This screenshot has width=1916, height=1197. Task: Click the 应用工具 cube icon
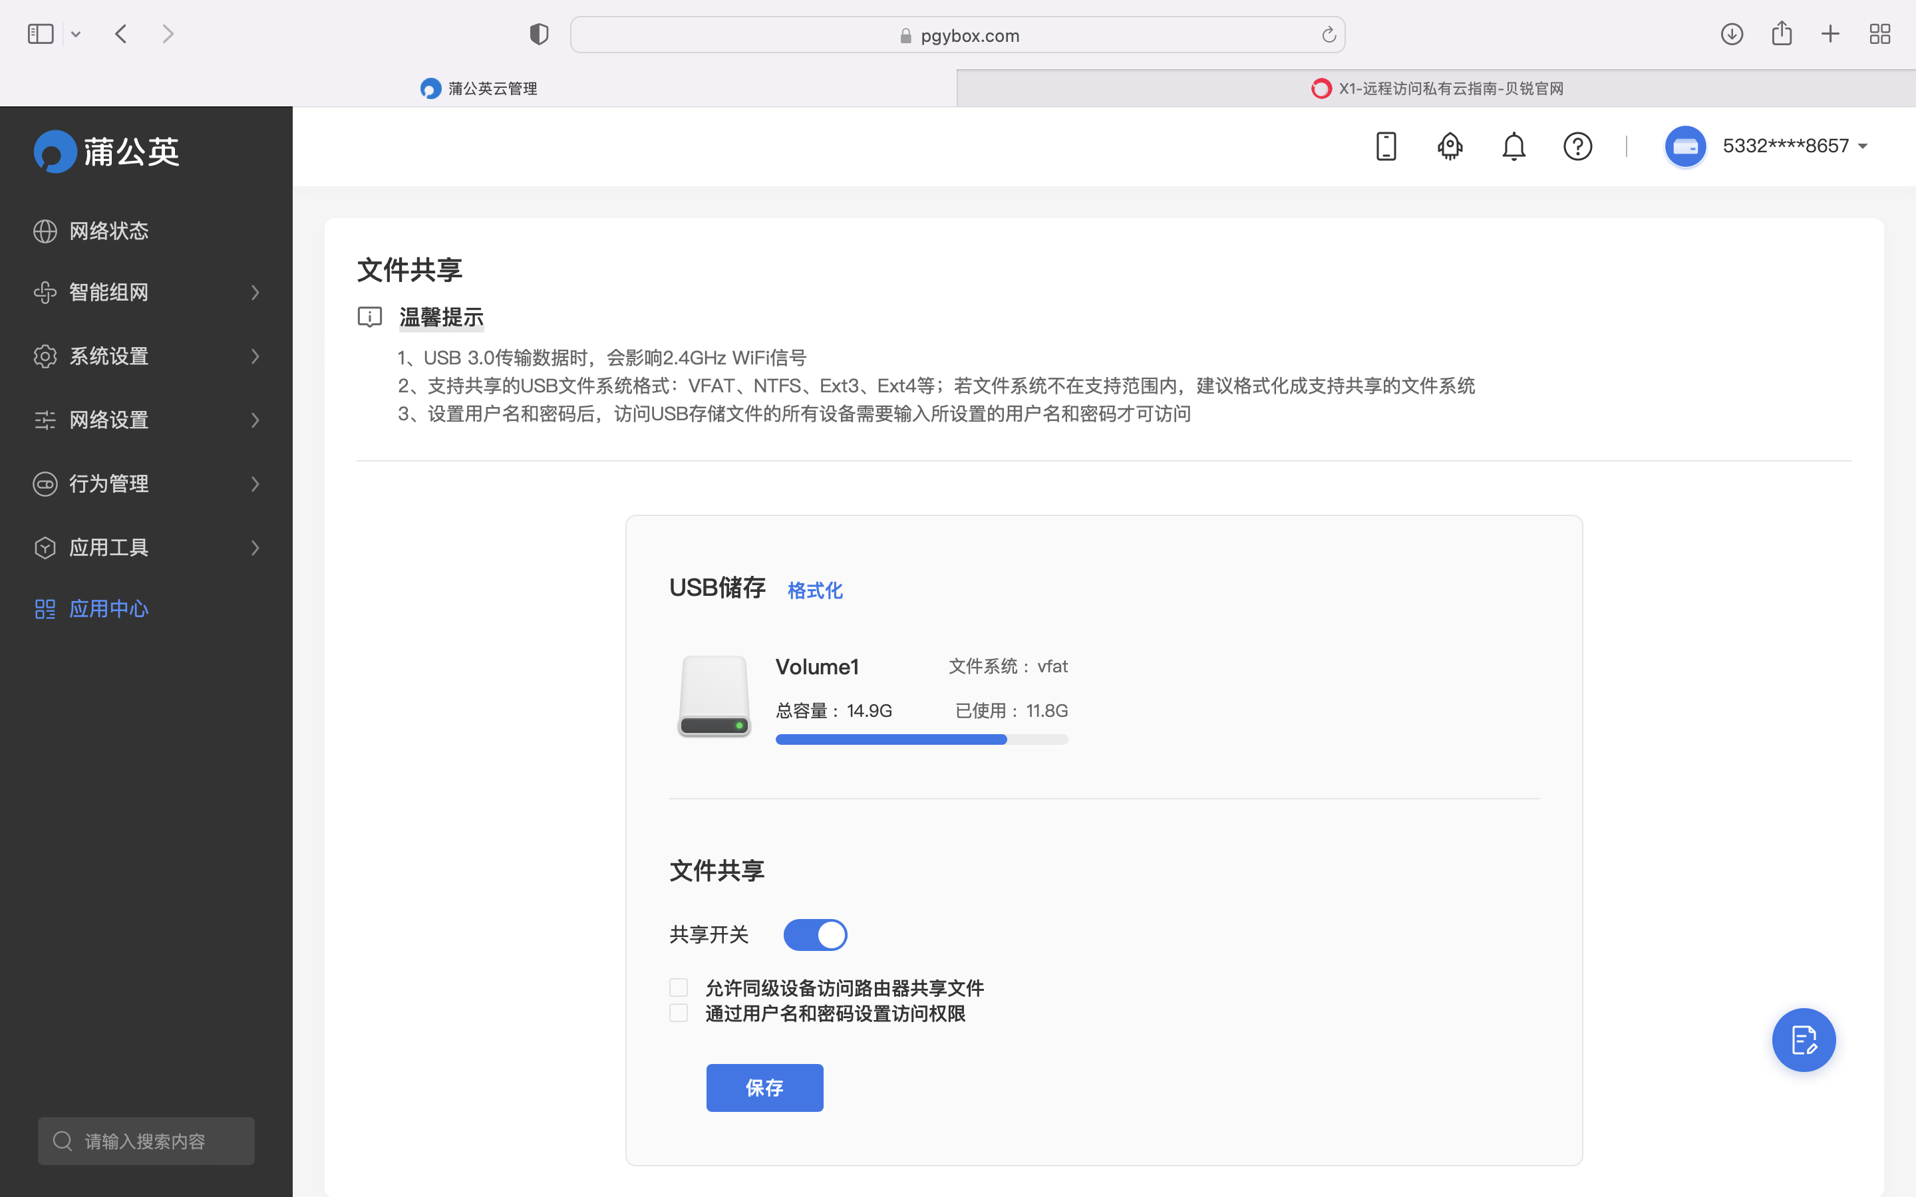[x=45, y=547]
